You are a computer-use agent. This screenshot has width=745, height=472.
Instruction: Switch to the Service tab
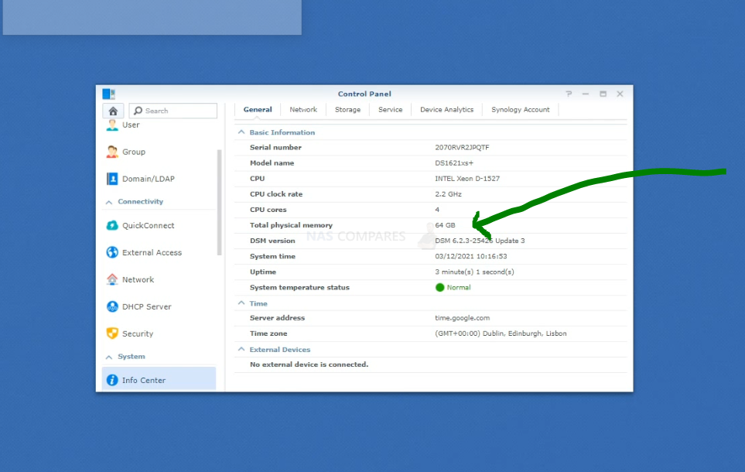(x=390, y=109)
